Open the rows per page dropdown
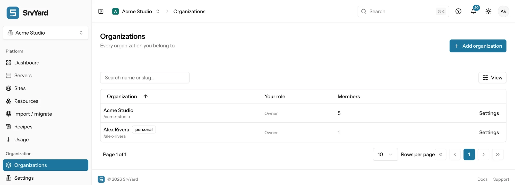 [x=385, y=154]
